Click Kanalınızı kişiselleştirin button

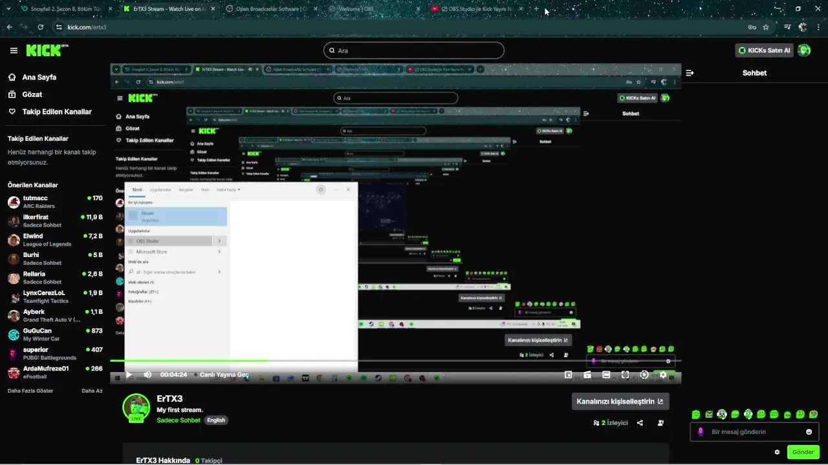pos(620,401)
